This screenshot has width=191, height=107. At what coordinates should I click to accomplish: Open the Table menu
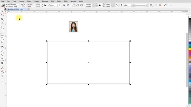click(59, 1)
